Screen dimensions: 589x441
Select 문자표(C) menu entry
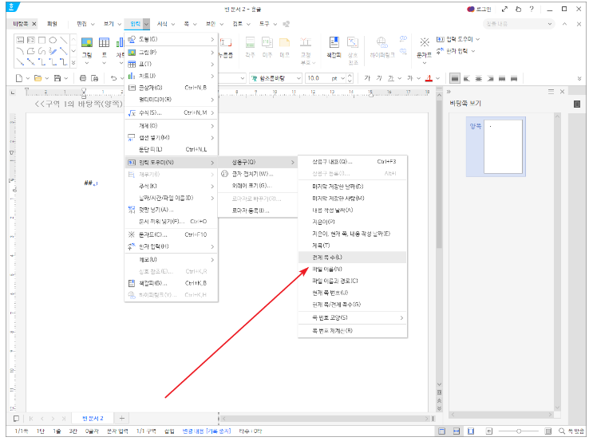[172, 234]
